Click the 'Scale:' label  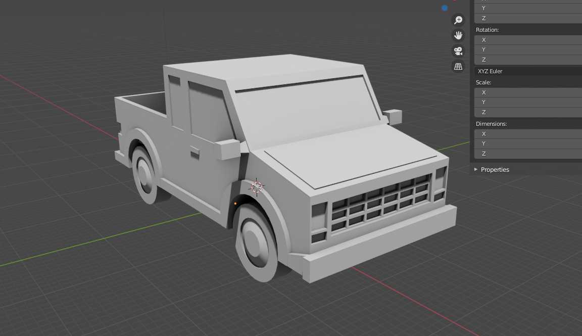(x=483, y=82)
